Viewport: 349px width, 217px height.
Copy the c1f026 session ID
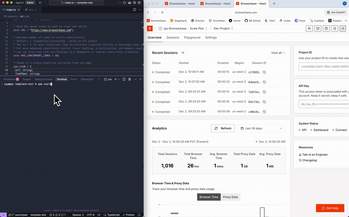pyautogui.click(x=264, y=72)
